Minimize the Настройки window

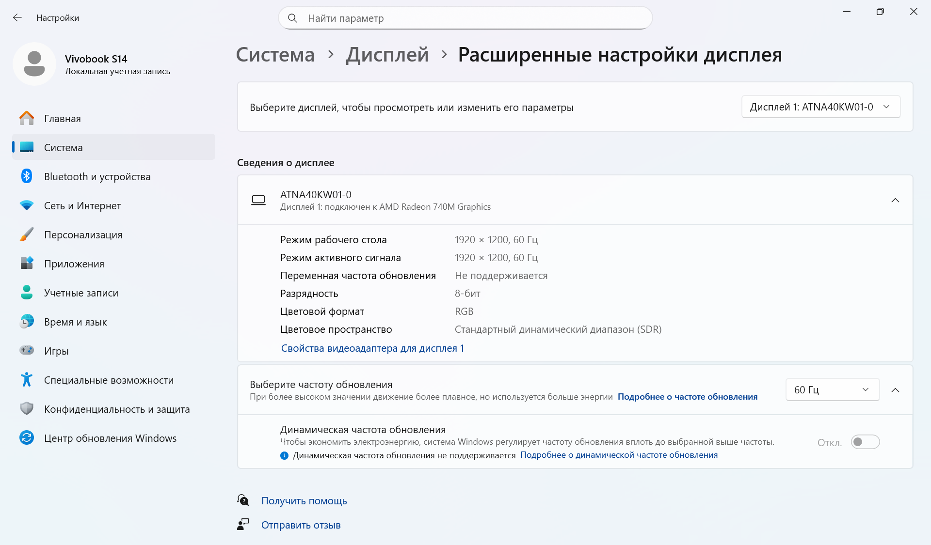(847, 12)
